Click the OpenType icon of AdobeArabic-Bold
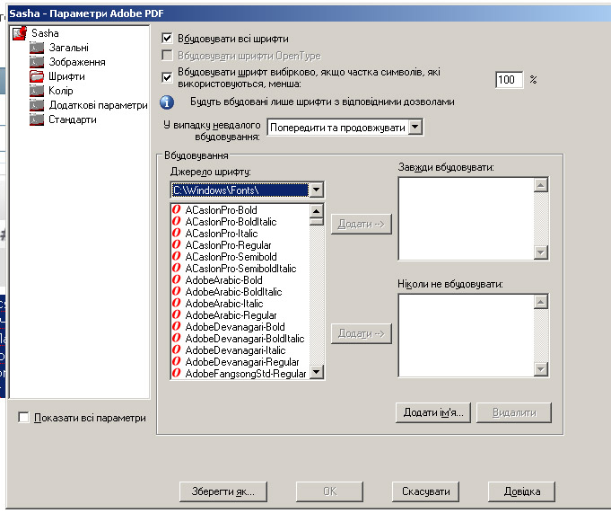 (177, 279)
